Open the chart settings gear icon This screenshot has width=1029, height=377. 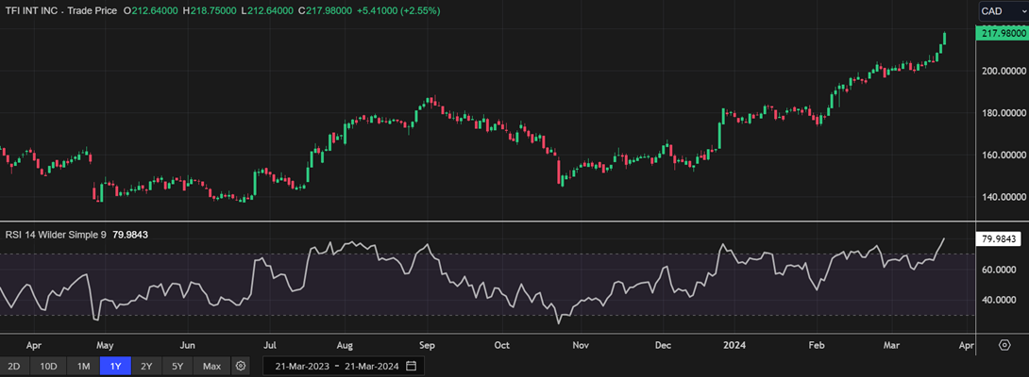(x=241, y=366)
